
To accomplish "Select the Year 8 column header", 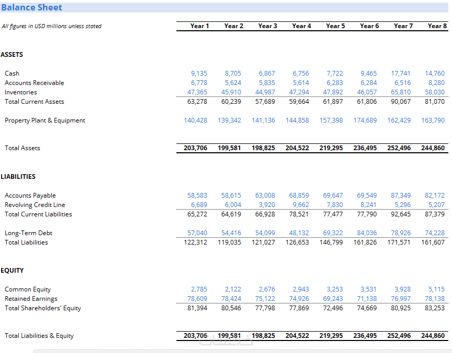I will click(437, 26).
